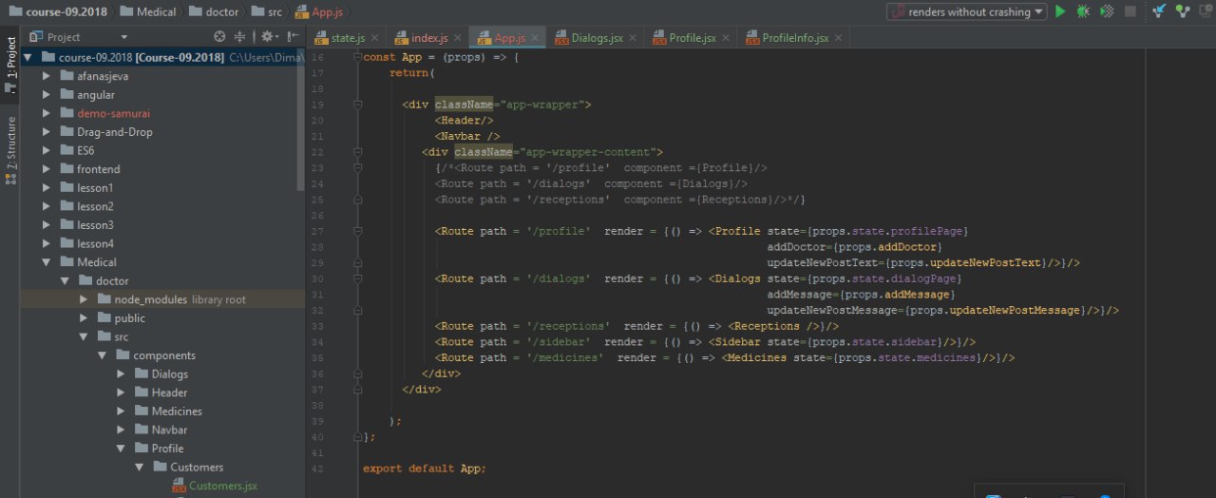Hide the Project tool window

point(292,37)
